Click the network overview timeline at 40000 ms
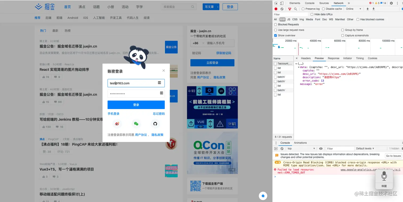403x202 pixels. pyautogui.click(x=315, y=41)
